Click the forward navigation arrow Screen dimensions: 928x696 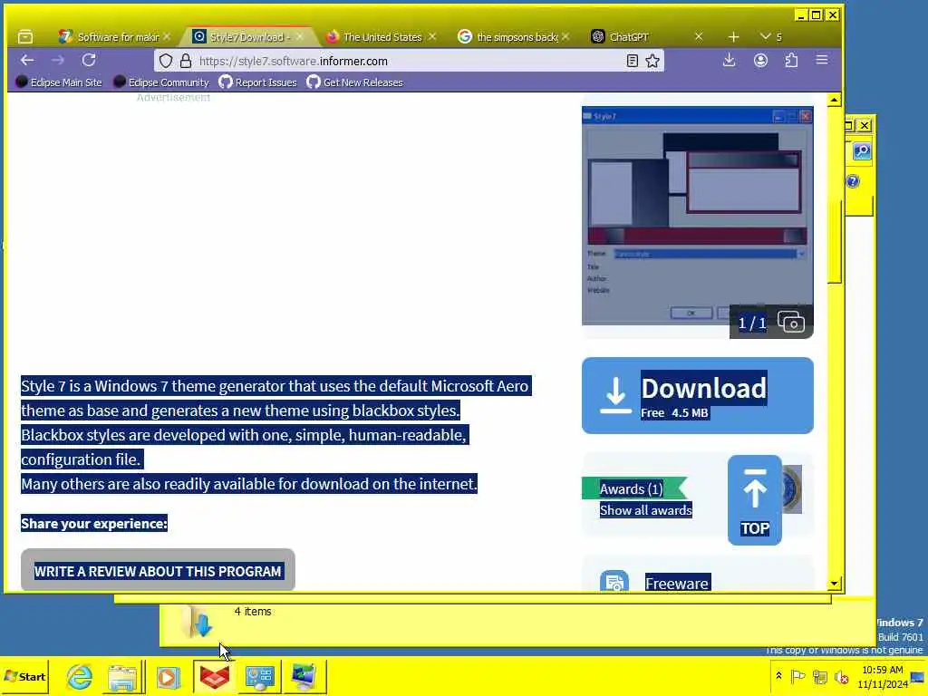click(57, 61)
